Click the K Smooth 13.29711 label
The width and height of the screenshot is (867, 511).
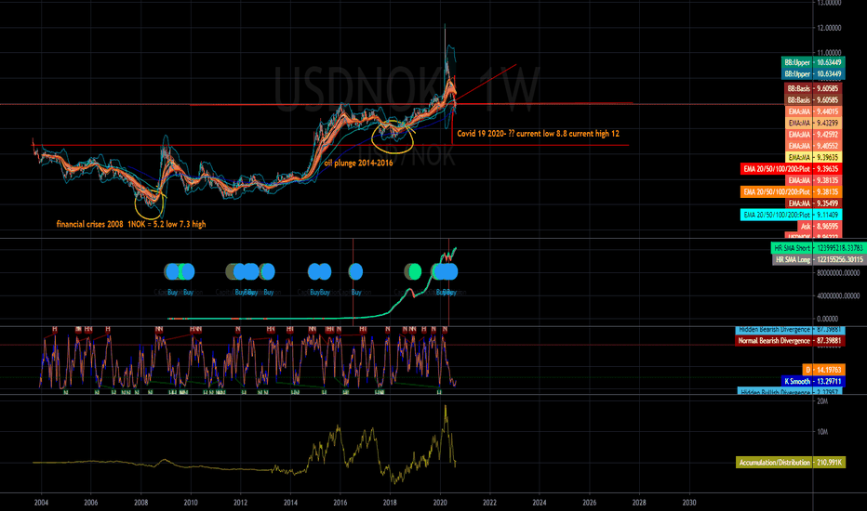(813, 381)
